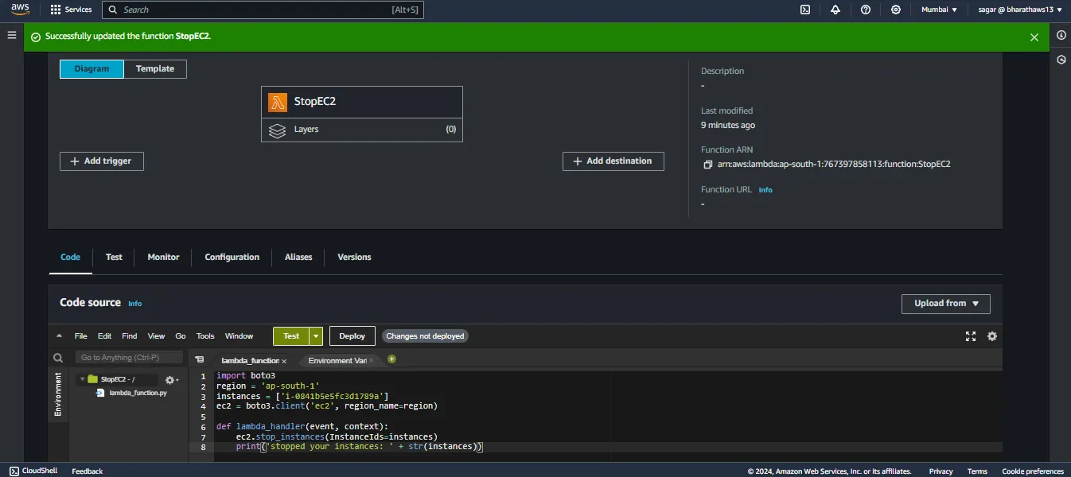Open the Environment side panel tab
Image resolution: width=1071 pixels, height=477 pixels.
(x=58, y=394)
